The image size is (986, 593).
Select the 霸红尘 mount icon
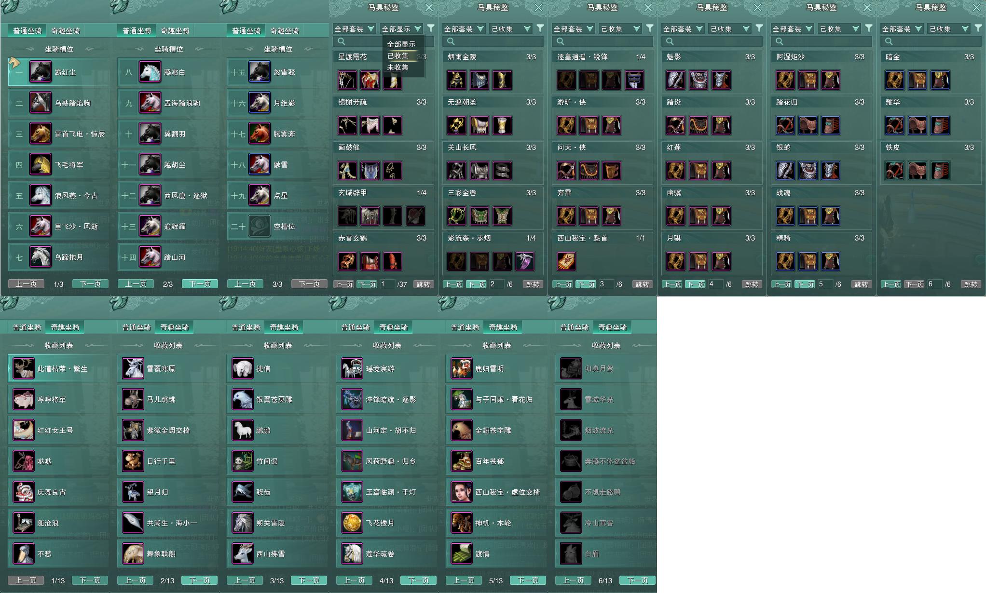click(x=41, y=72)
